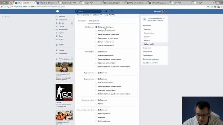Screen dimensions: 223x125
Task: Open Ссылки in the right settings menu
Action: [147, 37]
